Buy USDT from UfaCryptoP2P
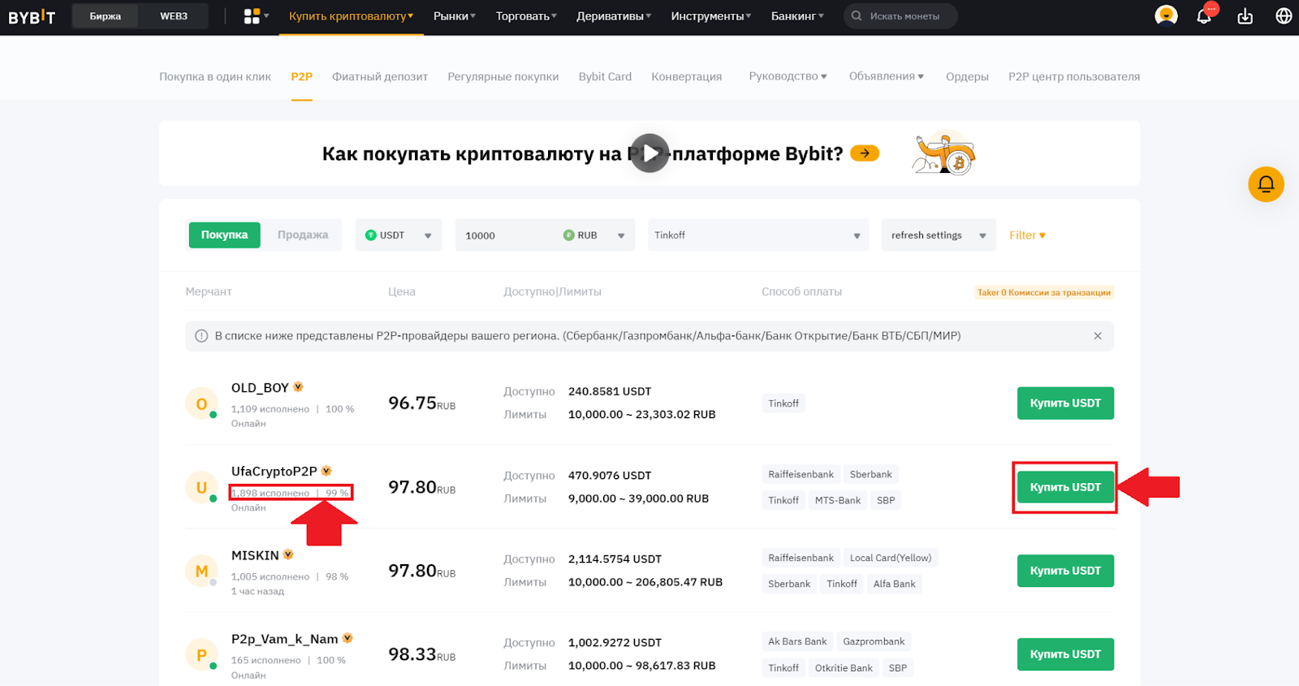The width and height of the screenshot is (1299, 686). (1065, 487)
